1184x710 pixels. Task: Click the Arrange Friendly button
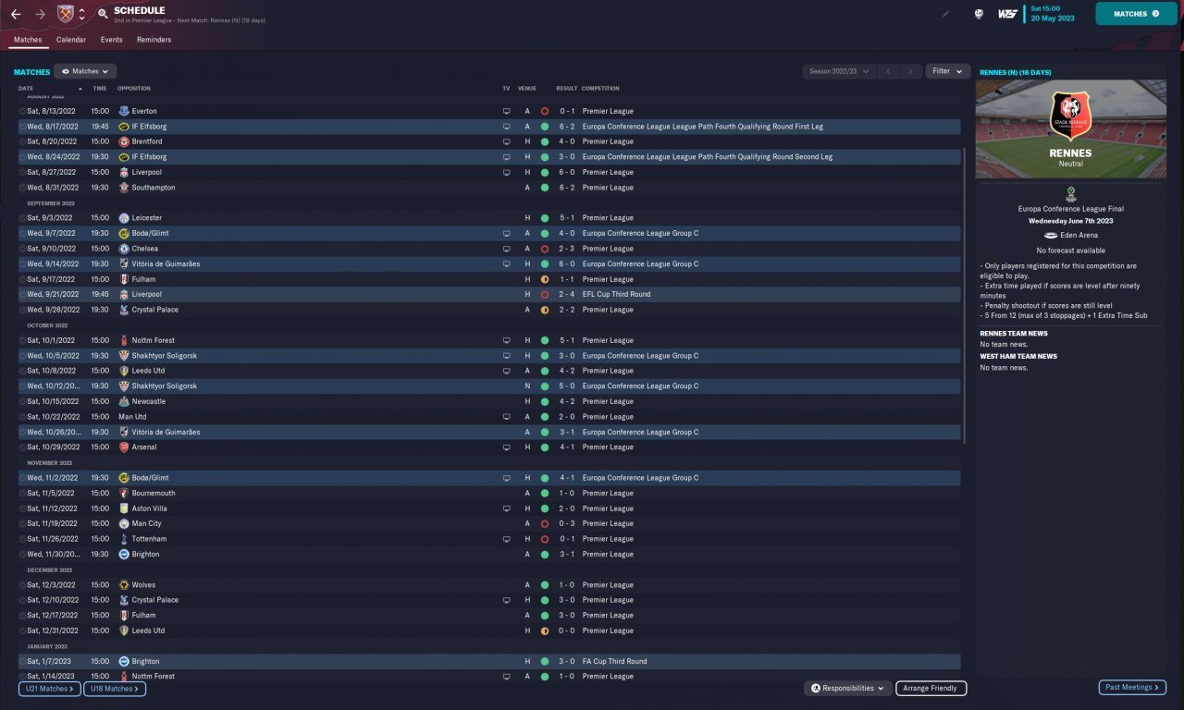point(931,688)
